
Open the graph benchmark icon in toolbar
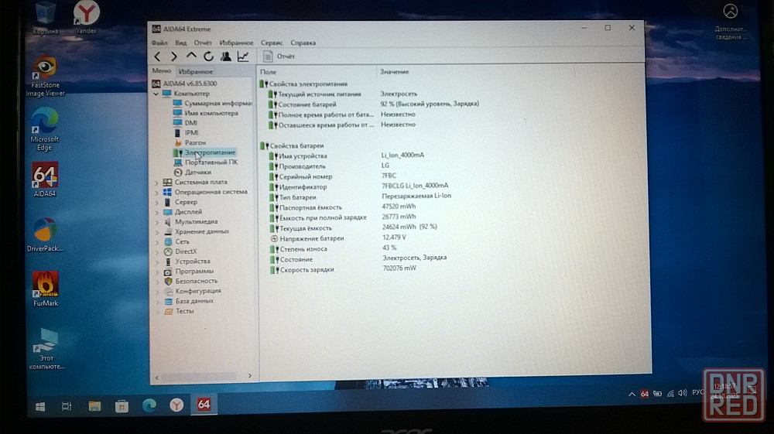tap(243, 56)
